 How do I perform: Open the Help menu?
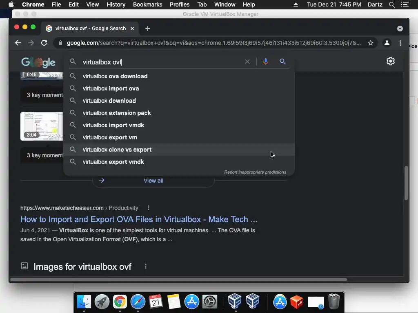point(249,4)
